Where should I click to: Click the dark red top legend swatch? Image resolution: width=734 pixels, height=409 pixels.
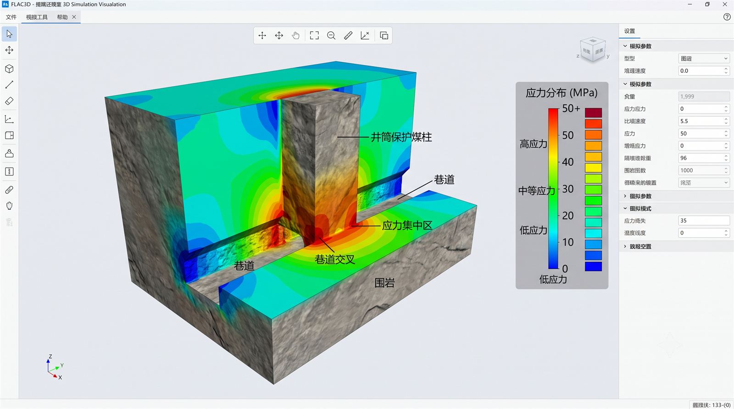pyautogui.click(x=593, y=113)
